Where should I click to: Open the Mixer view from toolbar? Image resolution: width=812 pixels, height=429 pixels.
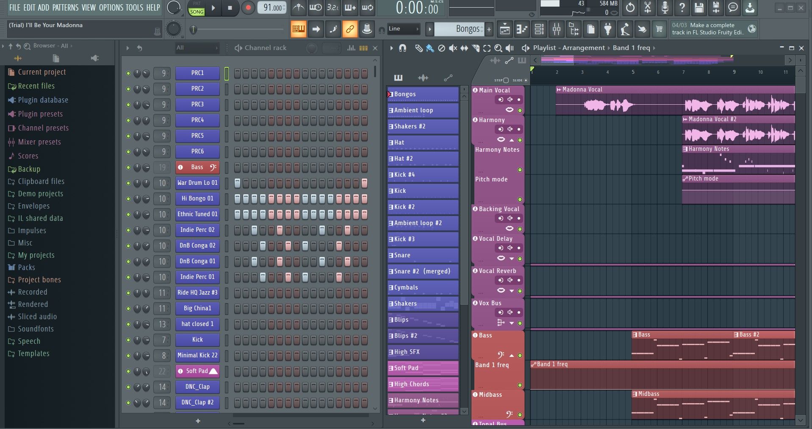point(557,29)
